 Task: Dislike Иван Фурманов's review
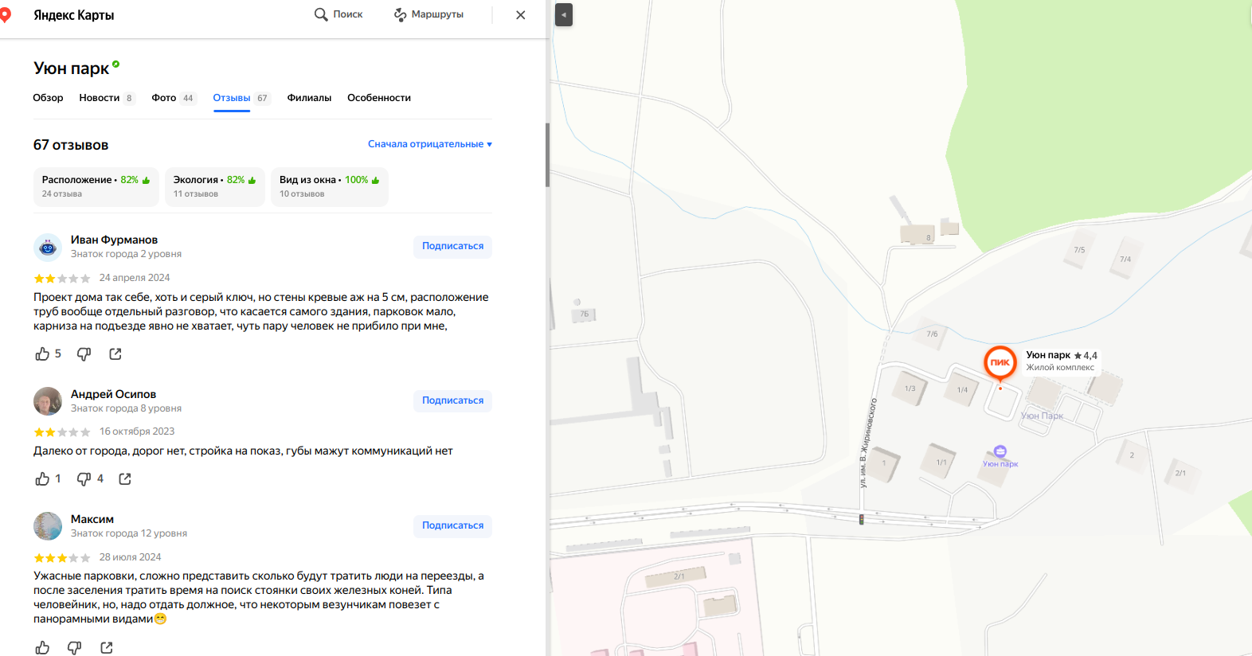84,353
